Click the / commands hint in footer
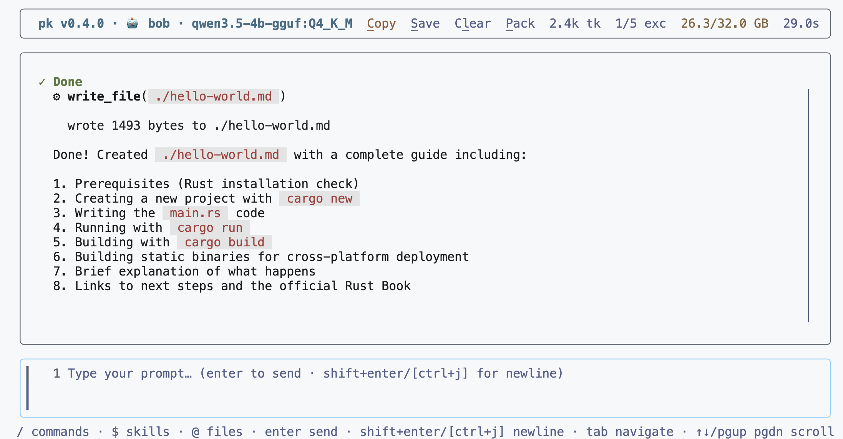The height and width of the screenshot is (439, 843). [x=53, y=432]
